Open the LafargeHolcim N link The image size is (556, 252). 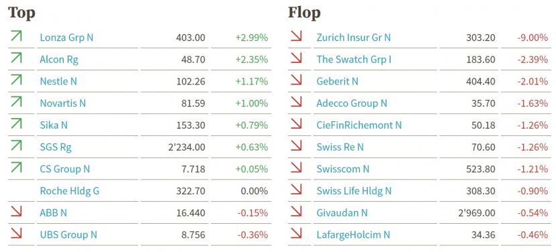coord(353,235)
